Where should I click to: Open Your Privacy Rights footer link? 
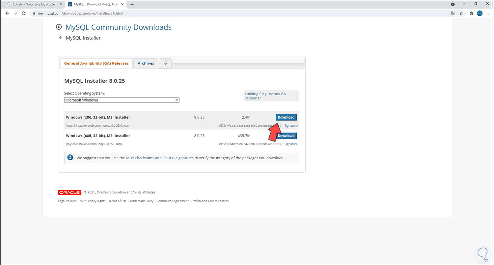click(93, 201)
